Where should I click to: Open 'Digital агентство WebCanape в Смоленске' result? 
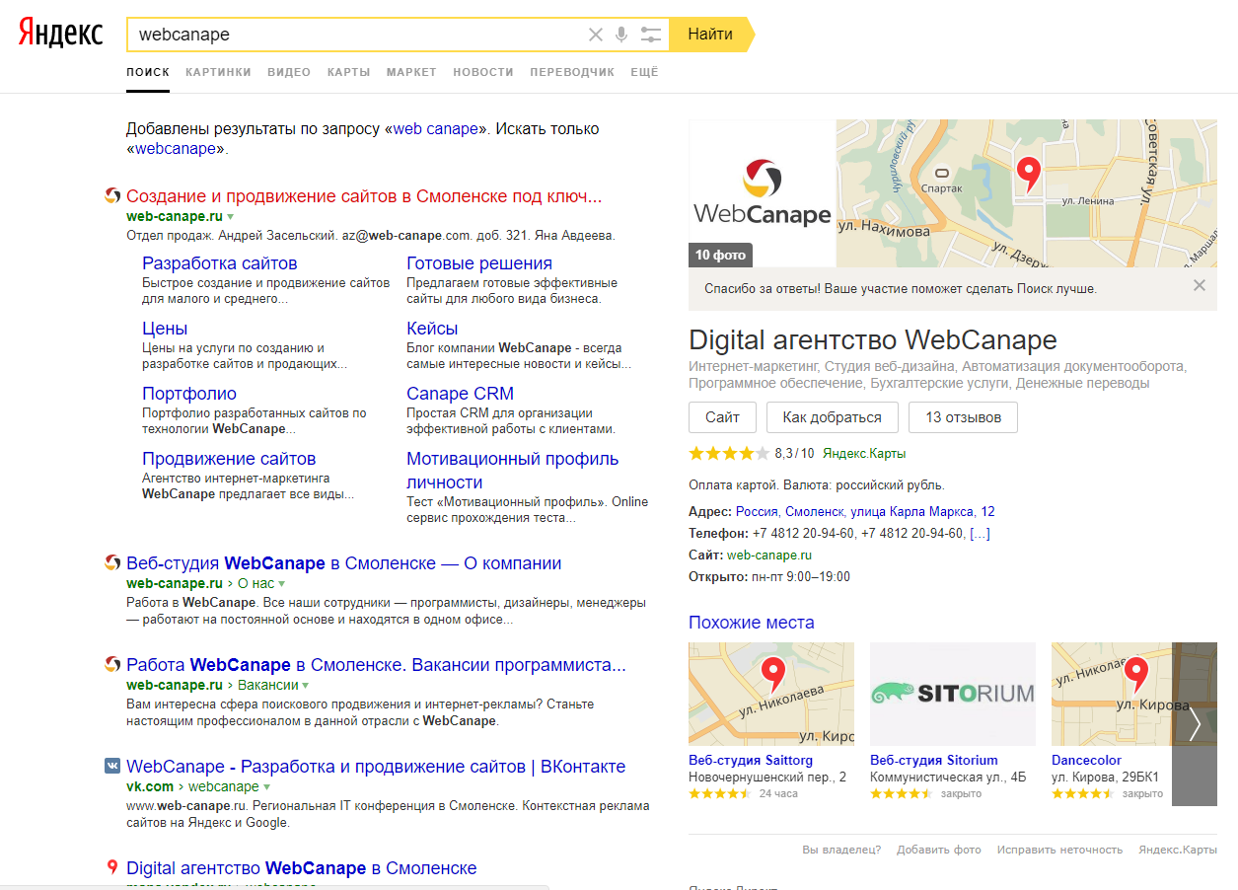[302, 868]
